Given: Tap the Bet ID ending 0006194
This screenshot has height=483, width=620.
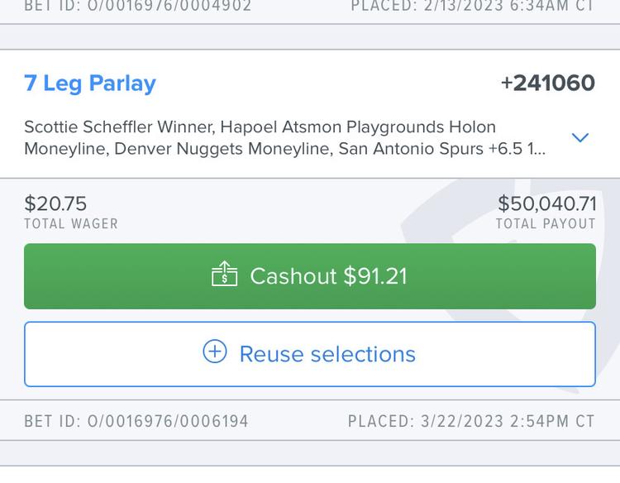Looking at the screenshot, I should pos(136,421).
